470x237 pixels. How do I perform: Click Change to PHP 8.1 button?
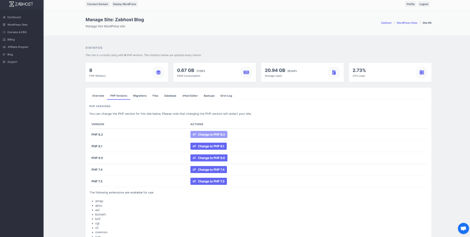coord(208,146)
